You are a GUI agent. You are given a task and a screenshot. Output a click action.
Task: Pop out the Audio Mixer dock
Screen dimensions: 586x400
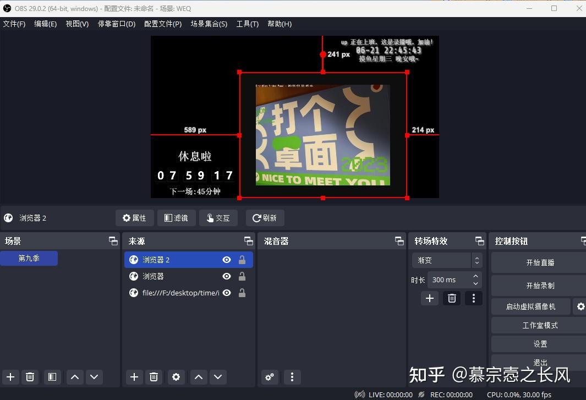pos(399,241)
